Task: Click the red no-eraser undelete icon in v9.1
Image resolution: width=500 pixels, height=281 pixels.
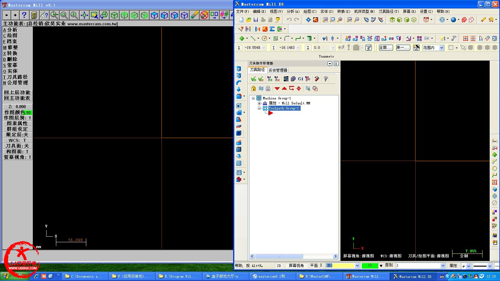Action: click(204, 15)
